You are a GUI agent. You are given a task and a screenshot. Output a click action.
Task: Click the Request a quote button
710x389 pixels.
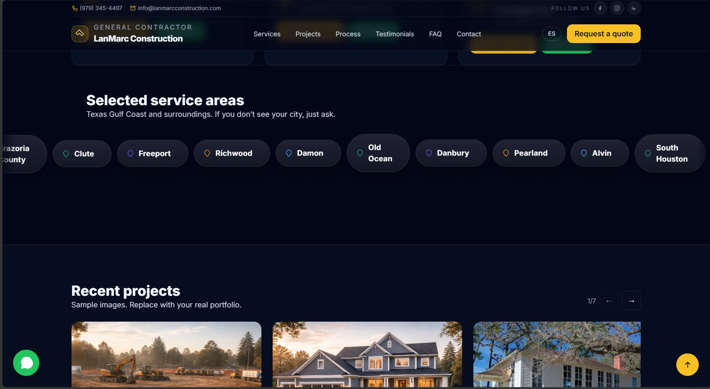click(604, 34)
